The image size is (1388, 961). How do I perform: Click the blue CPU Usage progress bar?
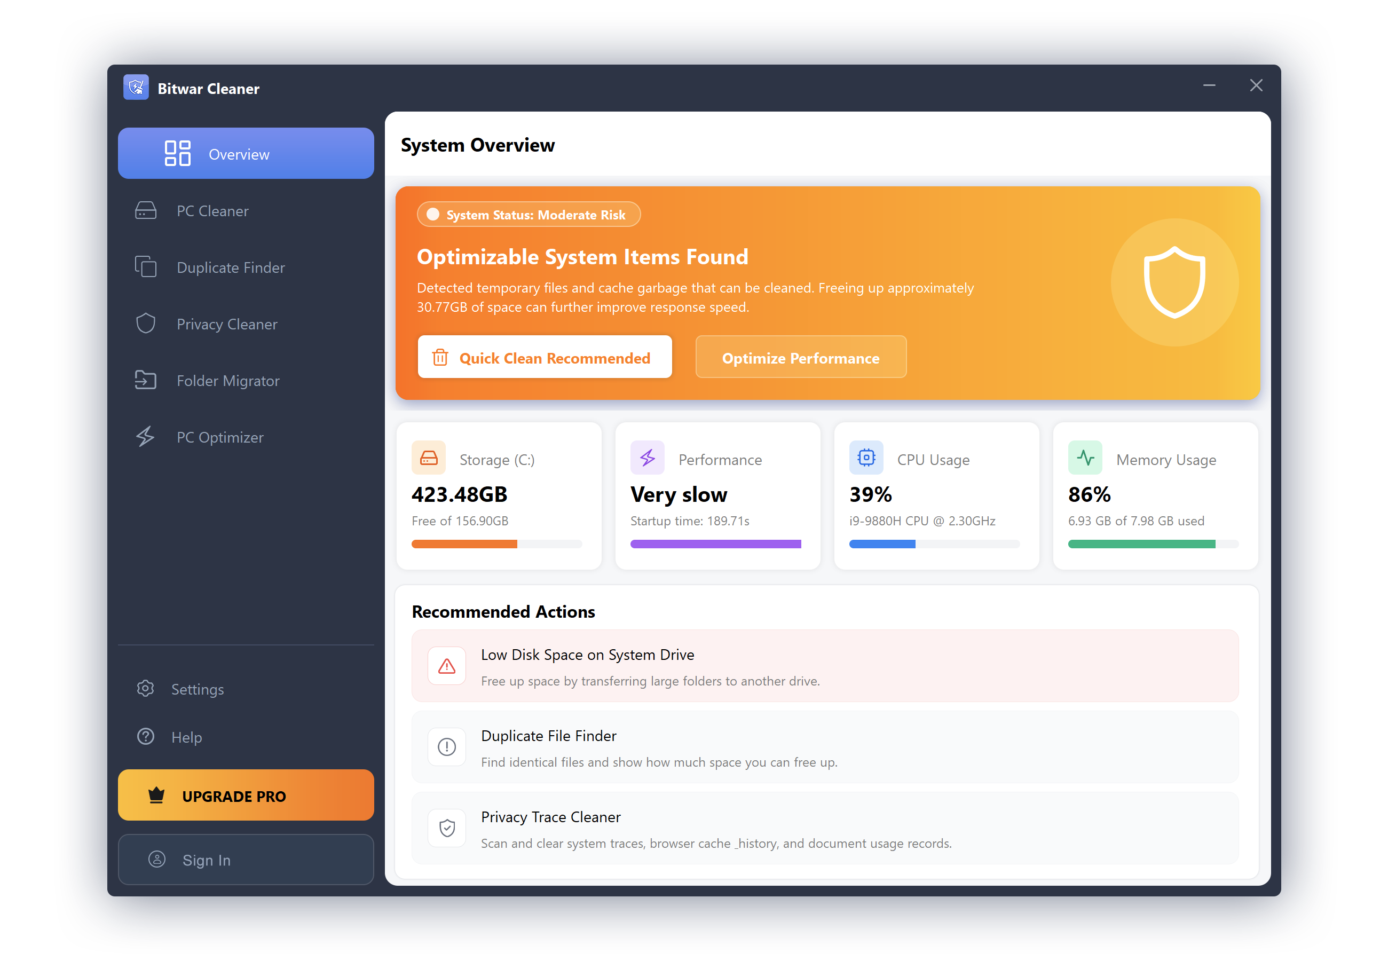click(934, 545)
